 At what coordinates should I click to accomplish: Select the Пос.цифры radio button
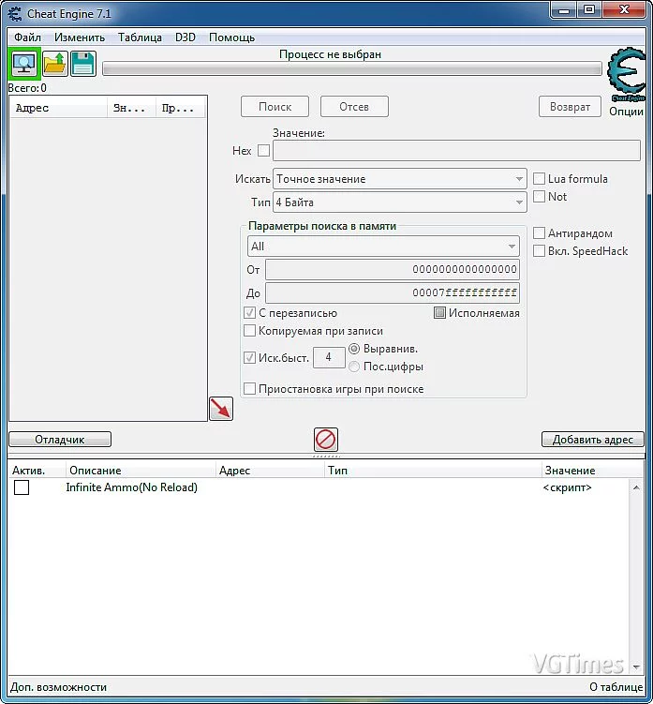point(354,367)
